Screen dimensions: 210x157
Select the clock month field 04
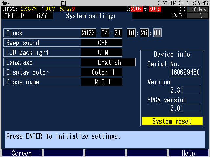click(x=105, y=33)
